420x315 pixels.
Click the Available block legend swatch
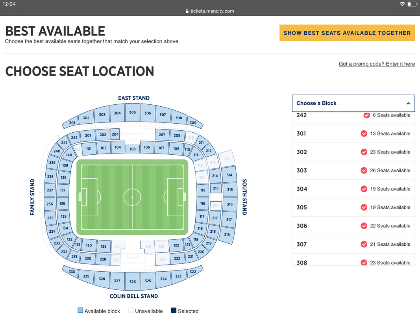click(x=80, y=311)
